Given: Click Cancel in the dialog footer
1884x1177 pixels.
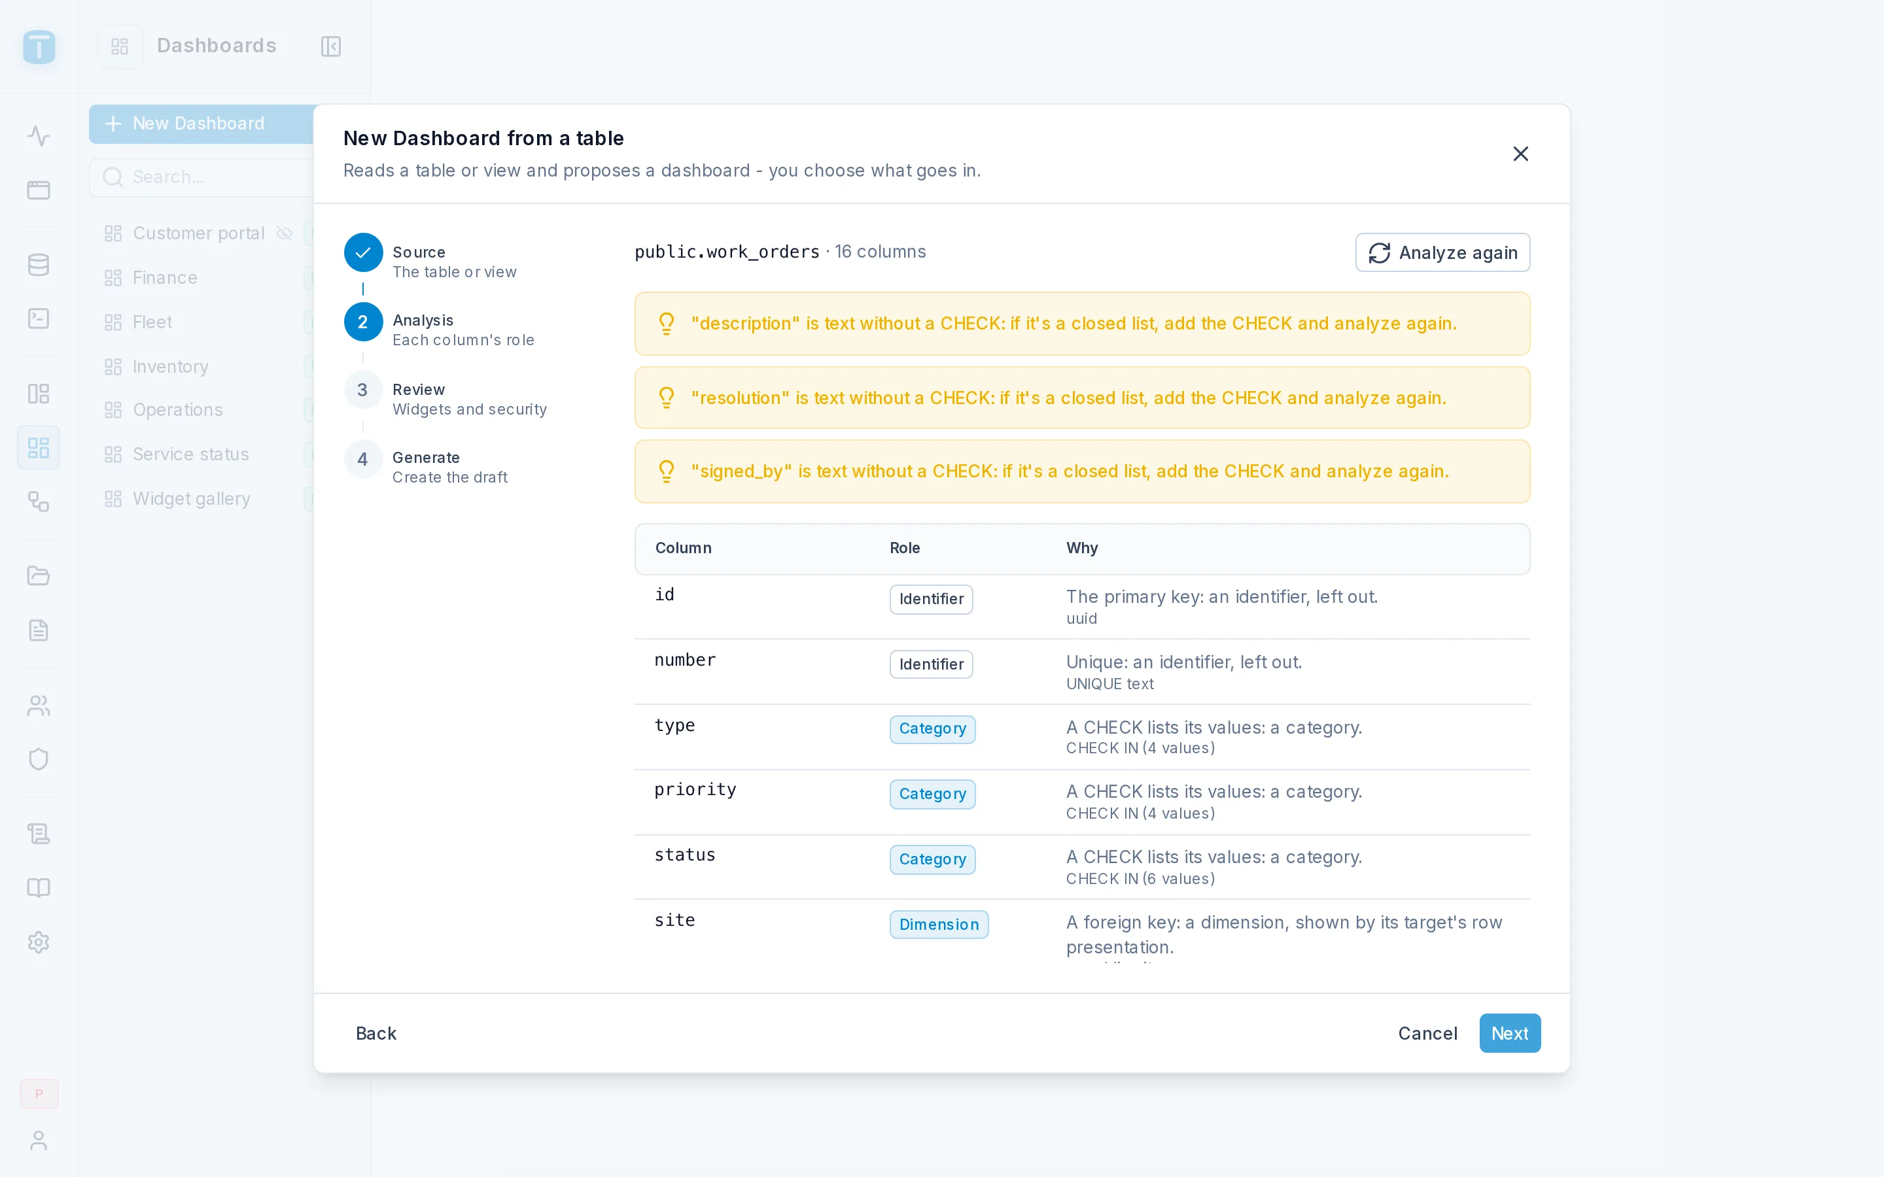Looking at the screenshot, I should click(1427, 1033).
